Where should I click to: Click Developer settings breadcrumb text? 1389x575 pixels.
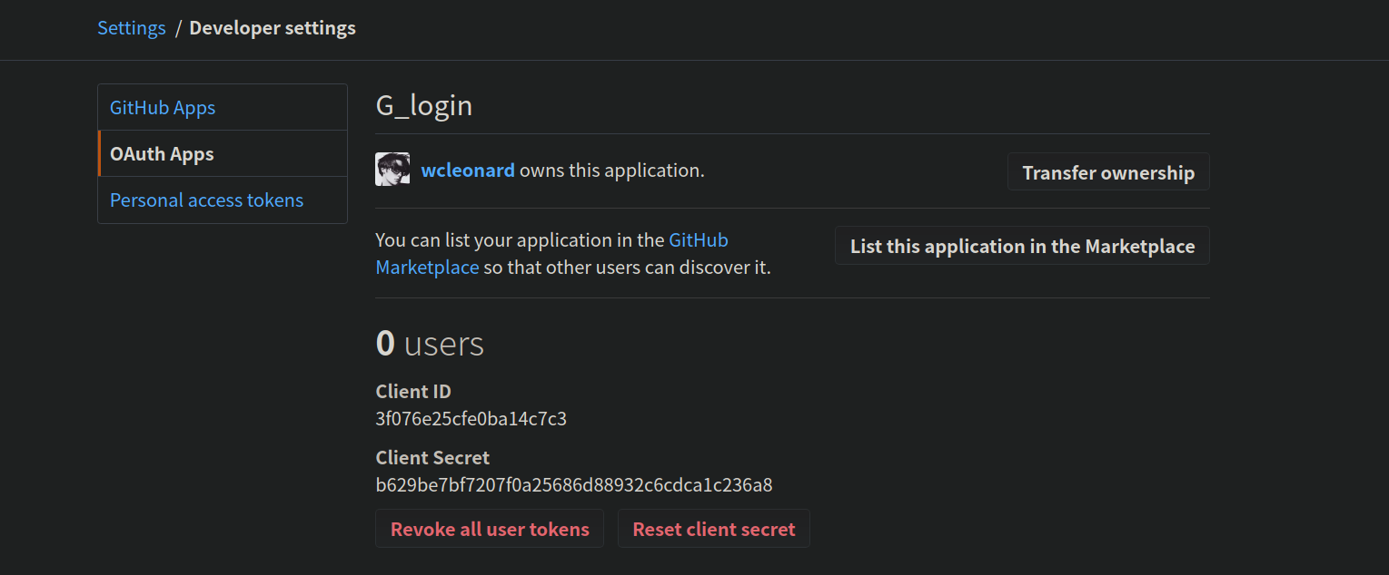pyautogui.click(x=273, y=28)
